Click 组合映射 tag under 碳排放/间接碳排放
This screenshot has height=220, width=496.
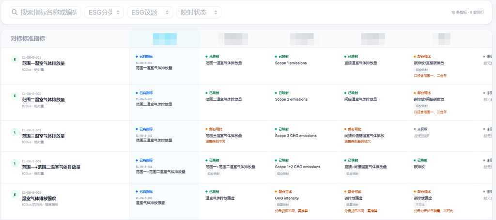coord(421,106)
